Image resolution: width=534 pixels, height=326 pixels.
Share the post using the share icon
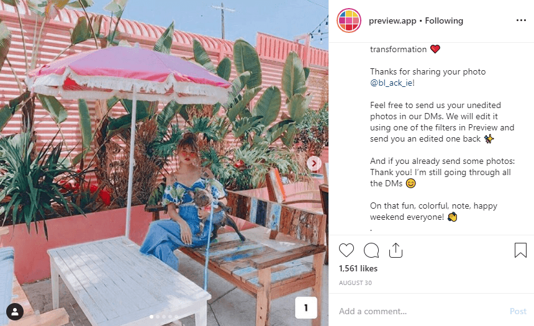pyautogui.click(x=396, y=250)
